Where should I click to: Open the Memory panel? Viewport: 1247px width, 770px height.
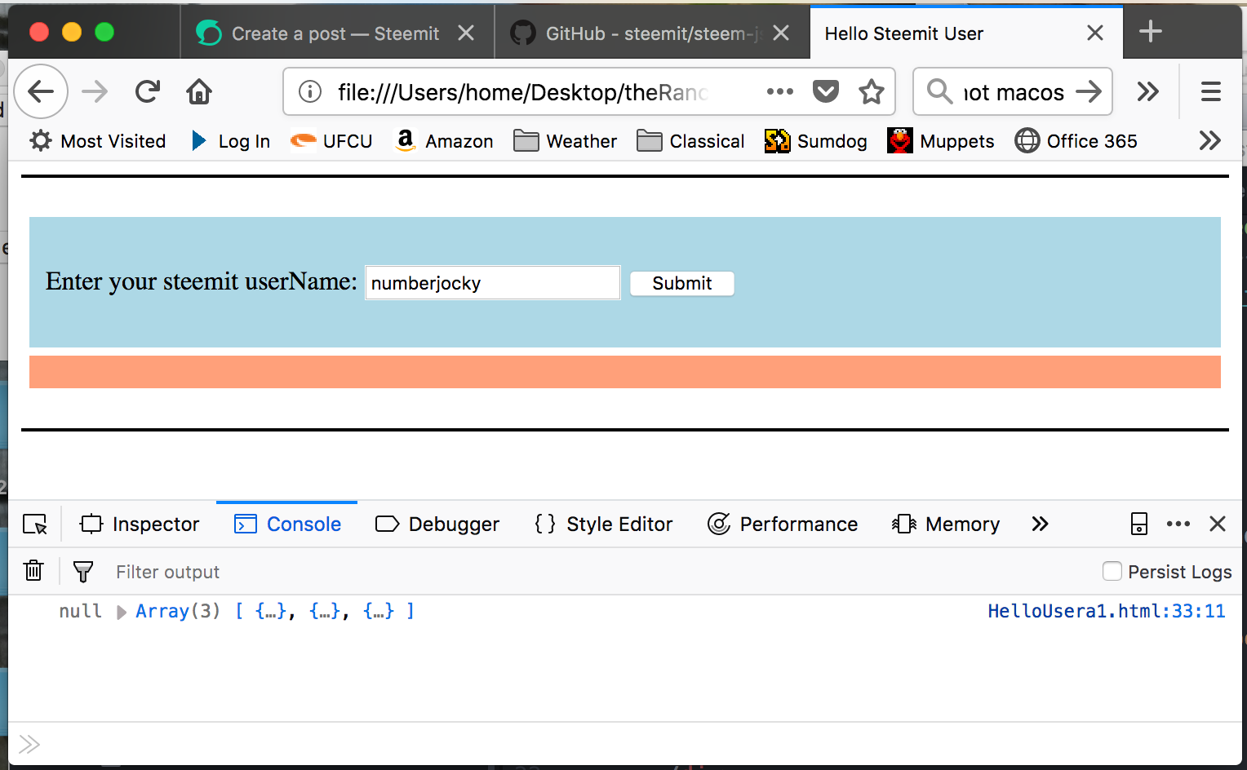click(946, 524)
